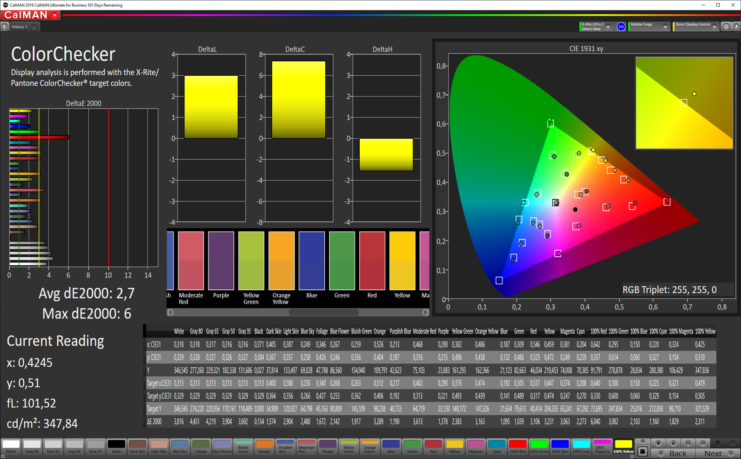The height and width of the screenshot is (459, 741).
Task: Select the Purple patch in bottom strip
Action: (x=328, y=446)
